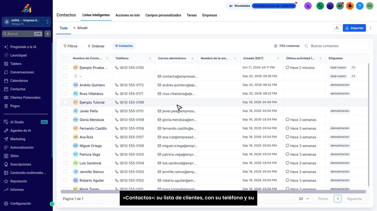Open Configuración settings in sidebar

(x=21, y=203)
